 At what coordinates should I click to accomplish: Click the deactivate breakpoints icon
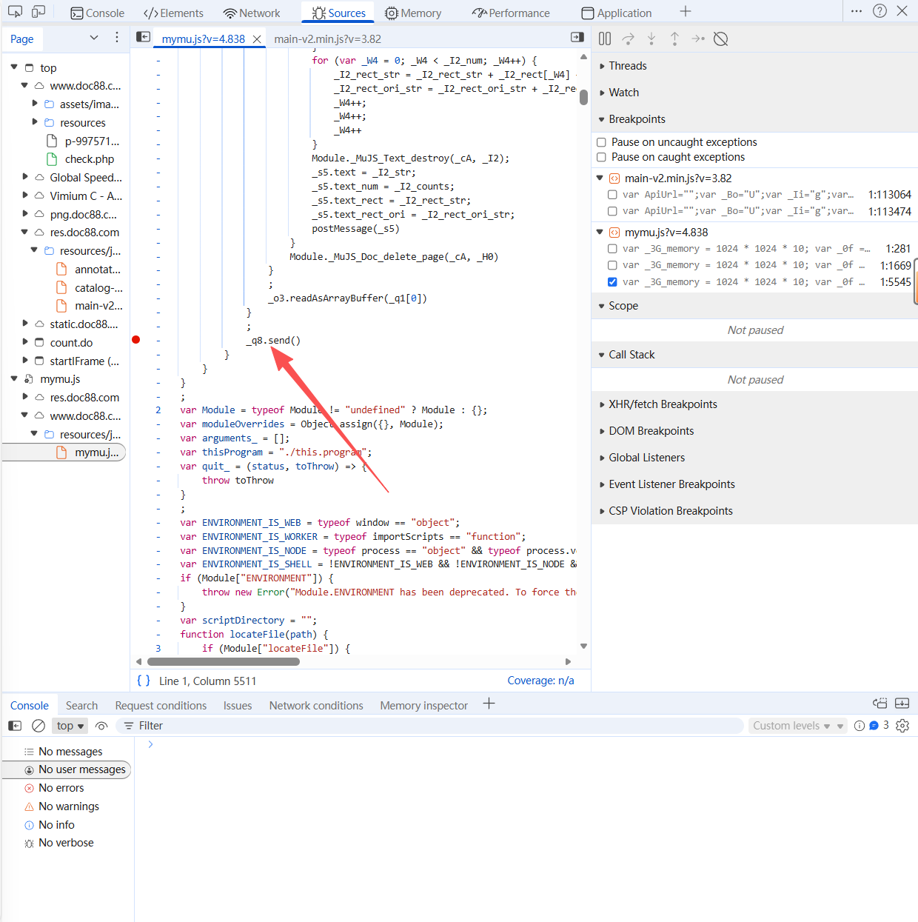[720, 39]
